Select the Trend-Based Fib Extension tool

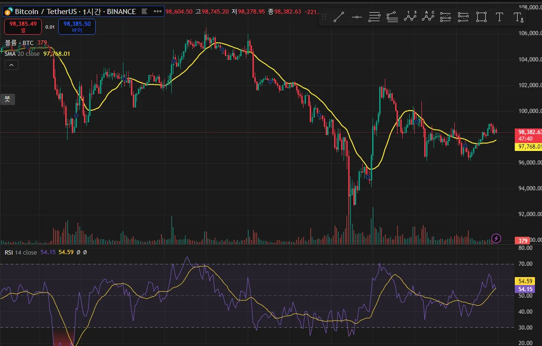click(x=392, y=17)
